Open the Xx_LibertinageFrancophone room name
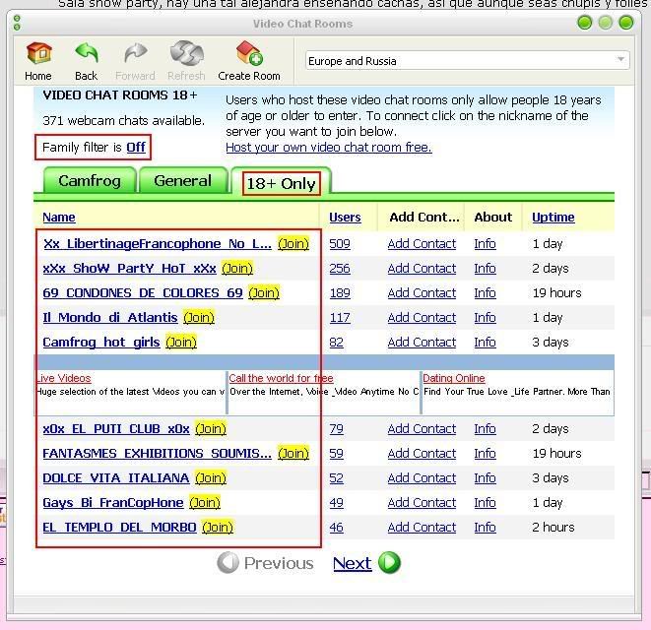This screenshot has width=651, height=630. 157,243
